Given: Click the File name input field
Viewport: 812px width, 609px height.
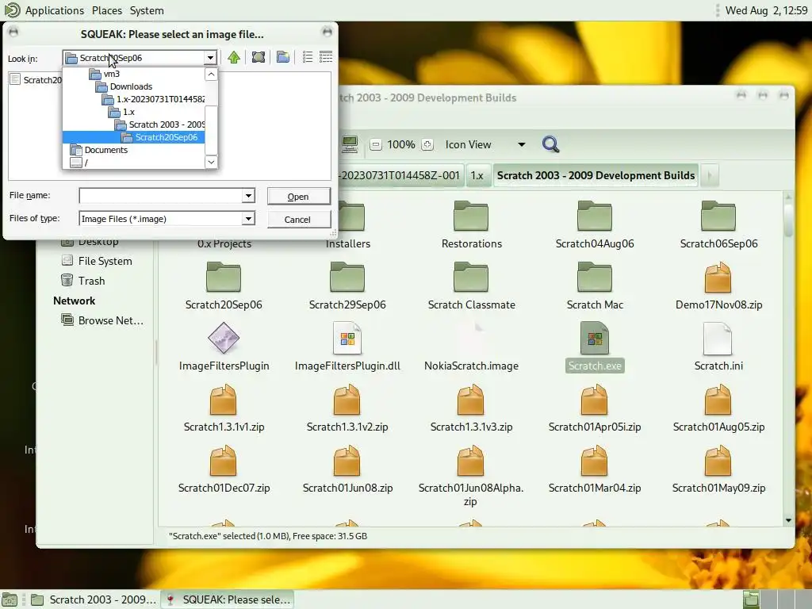Looking at the screenshot, I should pyautogui.click(x=161, y=196).
